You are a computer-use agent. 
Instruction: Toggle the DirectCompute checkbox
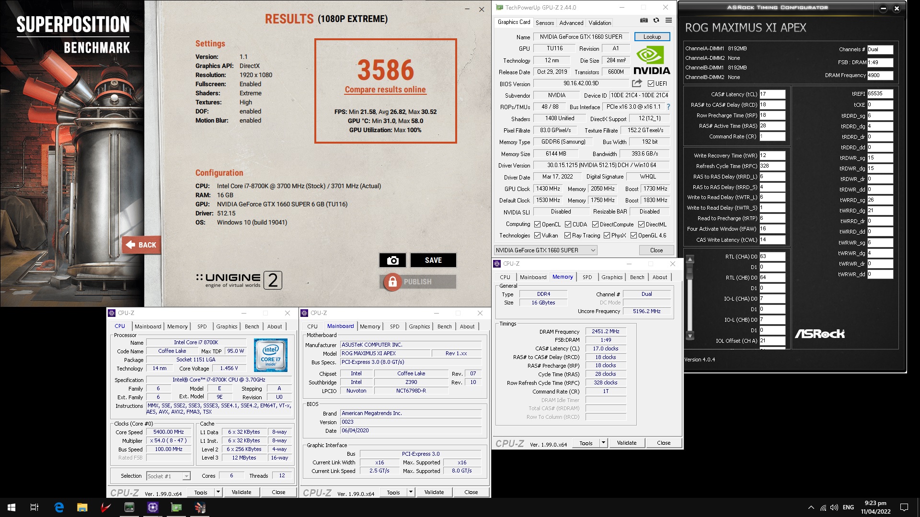[595, 225]
